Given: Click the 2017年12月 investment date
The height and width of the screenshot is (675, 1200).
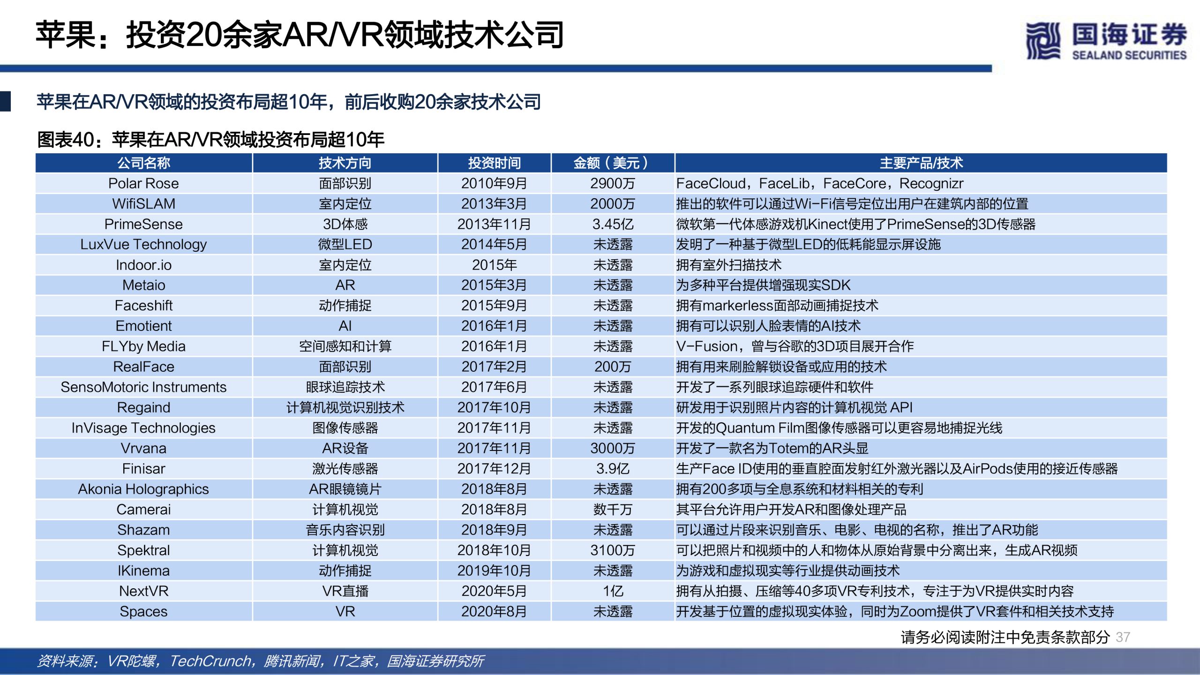Looking at the screenshot, I should pyautogui.click(x=494, y=469).
